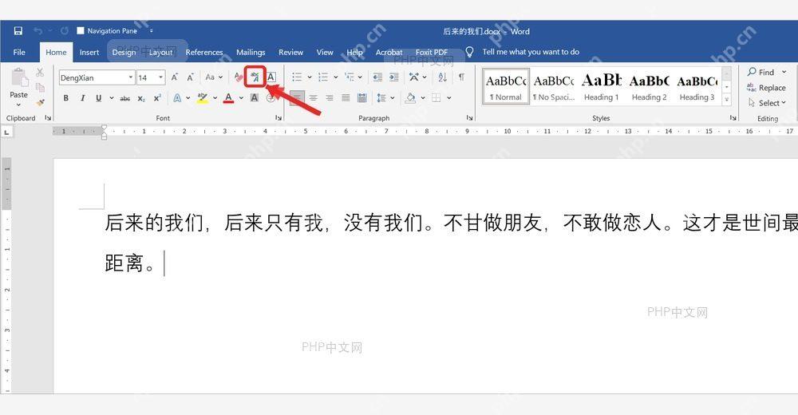Click the Numbering list icon
798x415 pixels.
323,77
